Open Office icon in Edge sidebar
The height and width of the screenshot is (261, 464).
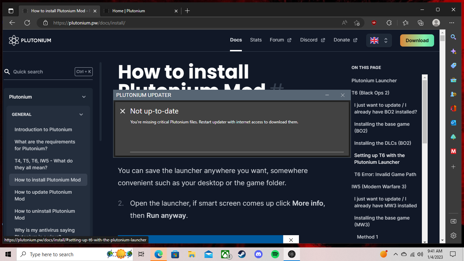pyautogui.click(x=453, y=108)
